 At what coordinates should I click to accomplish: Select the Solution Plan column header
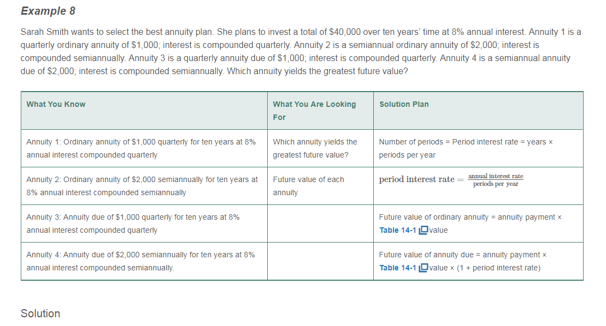coord(404,104)
